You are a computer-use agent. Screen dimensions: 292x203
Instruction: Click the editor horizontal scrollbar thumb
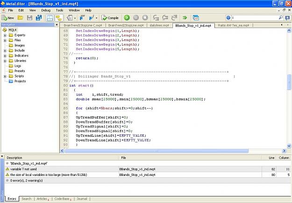click(x=157, y=151)
